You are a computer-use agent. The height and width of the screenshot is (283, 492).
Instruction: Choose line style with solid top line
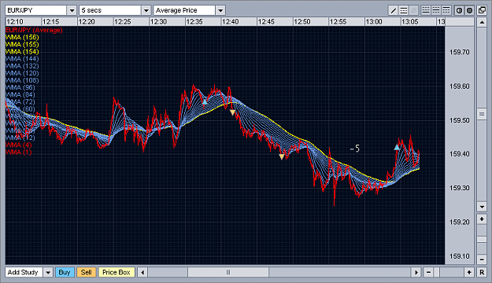point(446,10)
